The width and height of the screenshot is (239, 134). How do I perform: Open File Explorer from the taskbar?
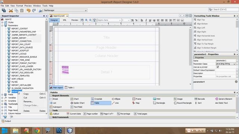[15, 131]
